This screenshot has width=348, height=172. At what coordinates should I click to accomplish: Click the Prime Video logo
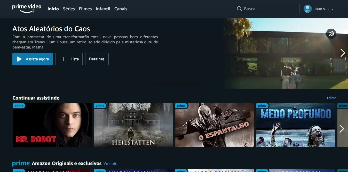(x=27, y=9)
